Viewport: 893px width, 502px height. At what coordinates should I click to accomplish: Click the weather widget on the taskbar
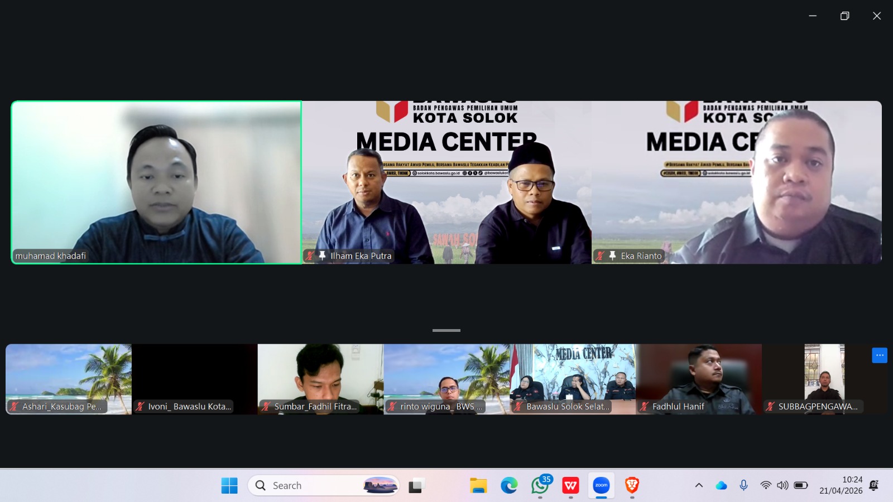pyautogui.click(x=380, y=485)
